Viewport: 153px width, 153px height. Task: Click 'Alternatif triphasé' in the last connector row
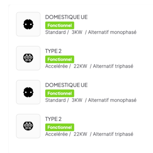(113, 134)
